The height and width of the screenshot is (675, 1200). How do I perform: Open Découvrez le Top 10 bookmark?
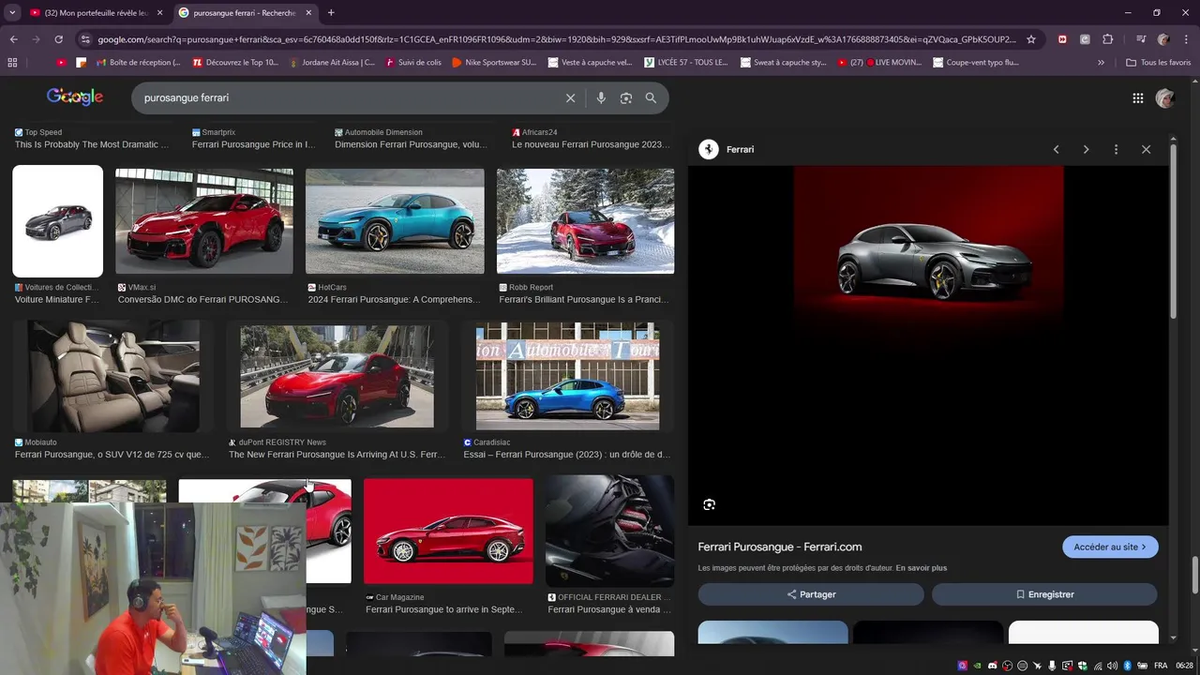(236, 63)
